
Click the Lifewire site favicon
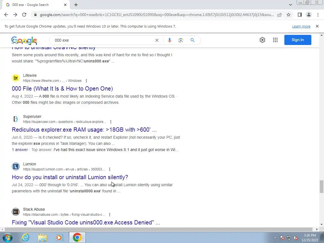[16, 78]
